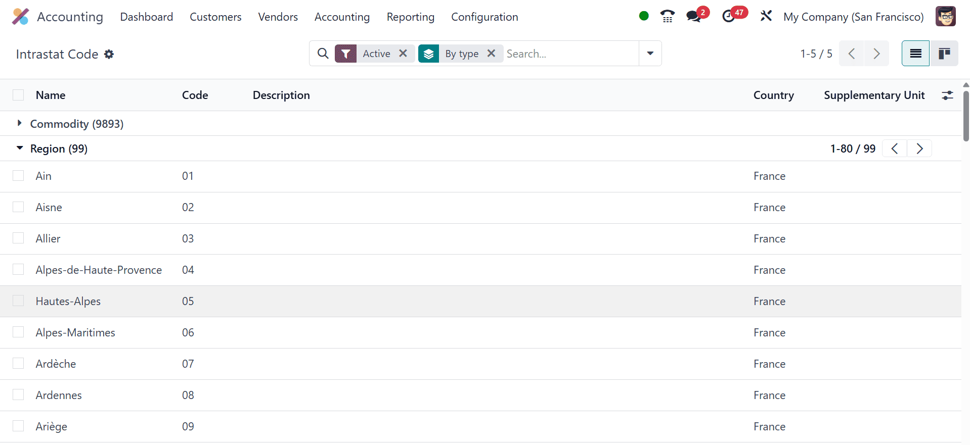Open the developer tools wrench icon
This screenshot has width=970, height=445.
tap(766, 16)
